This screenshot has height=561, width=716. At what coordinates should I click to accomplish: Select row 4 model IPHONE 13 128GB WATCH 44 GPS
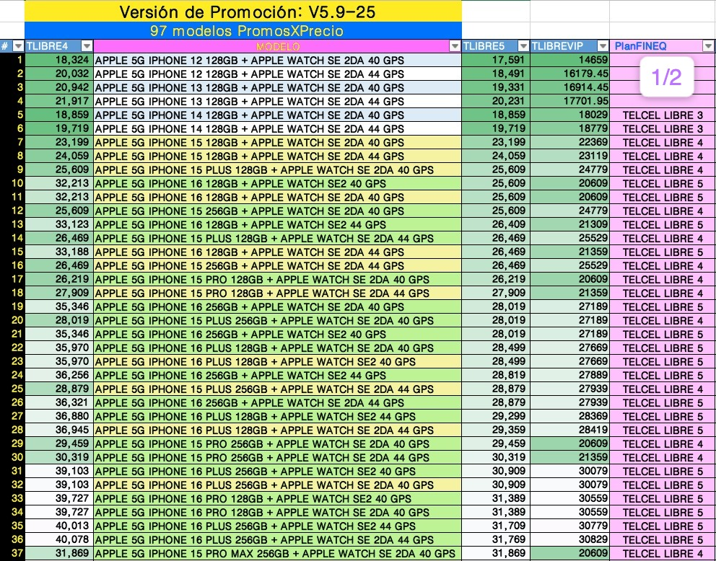tap(278, 101)
